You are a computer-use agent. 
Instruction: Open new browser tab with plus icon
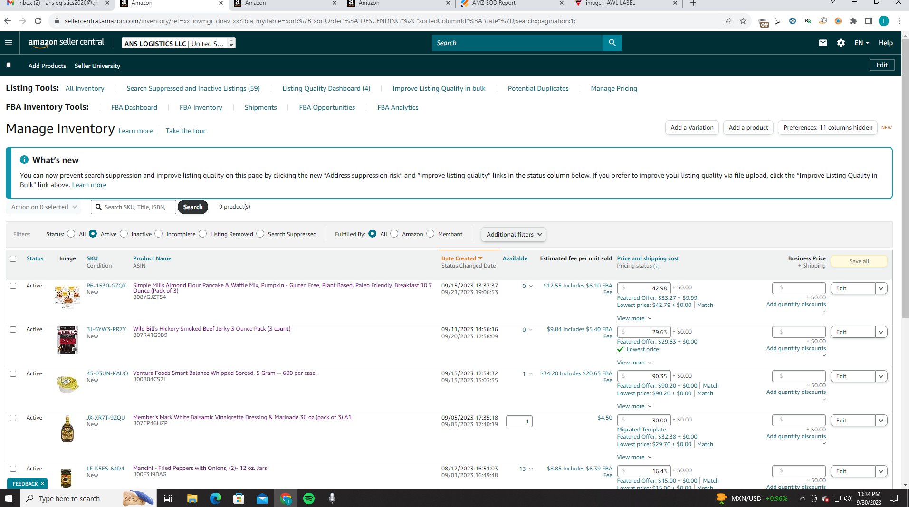[x=693, y=3]
